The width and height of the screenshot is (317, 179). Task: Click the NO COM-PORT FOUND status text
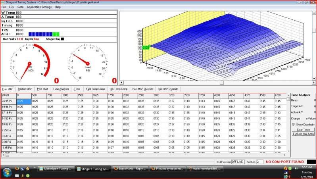click(x=284, y=162)
